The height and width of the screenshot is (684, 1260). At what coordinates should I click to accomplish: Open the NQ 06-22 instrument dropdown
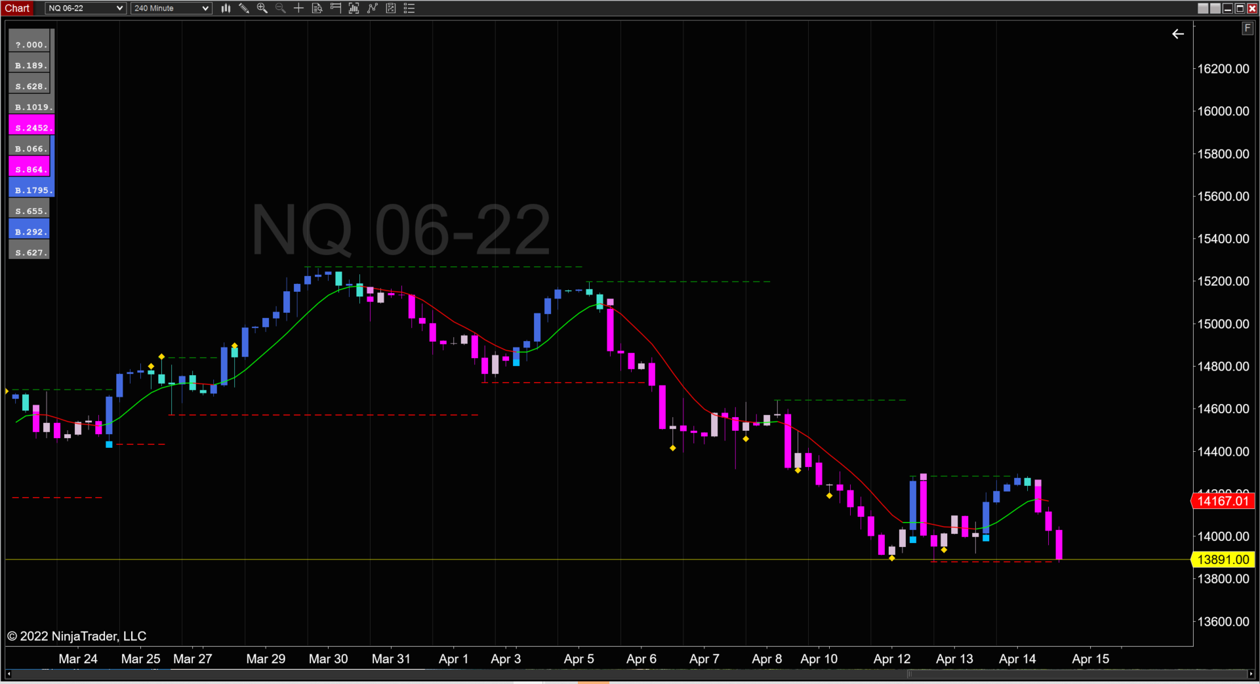(85, 9)
